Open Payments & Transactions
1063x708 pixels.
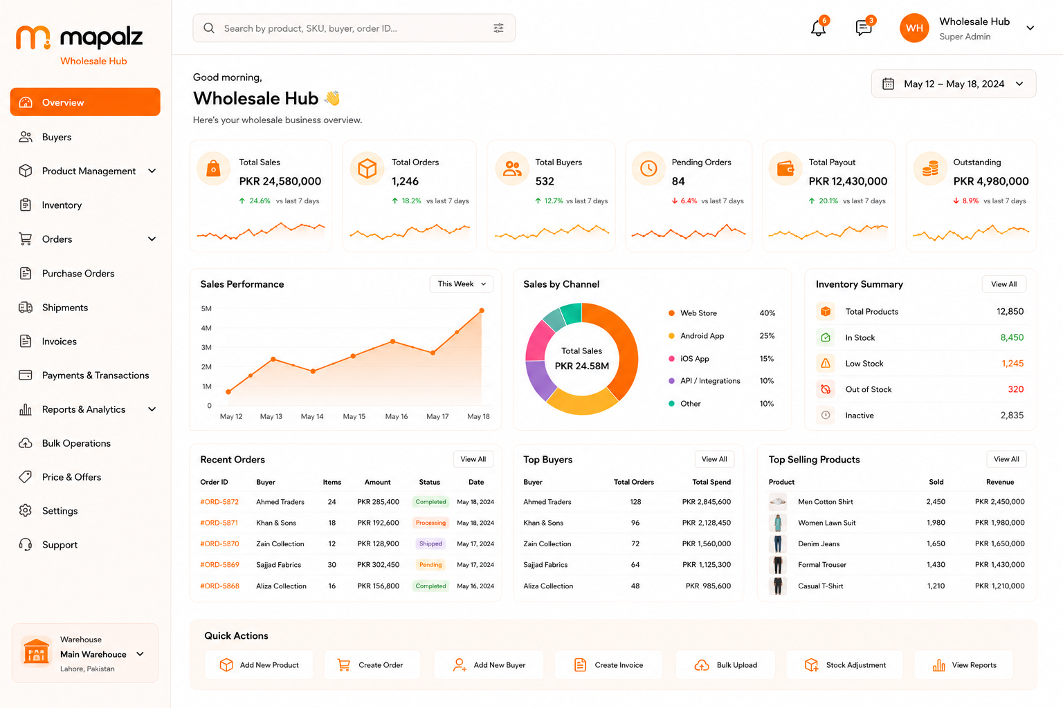(x=85, y=375)
